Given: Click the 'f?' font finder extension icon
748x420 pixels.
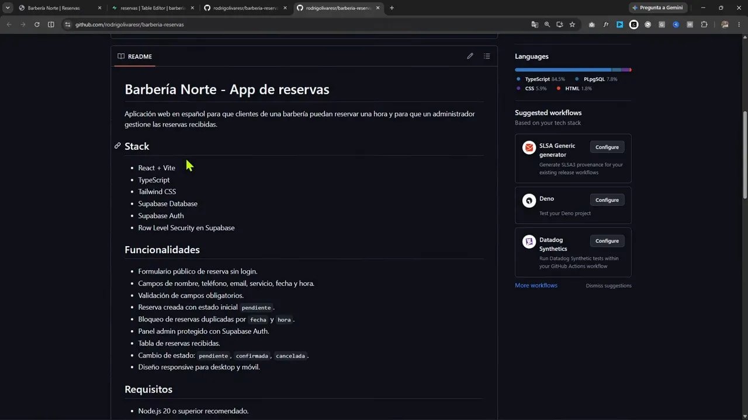Looking at the screenshot, I should (x=606, y=24).
